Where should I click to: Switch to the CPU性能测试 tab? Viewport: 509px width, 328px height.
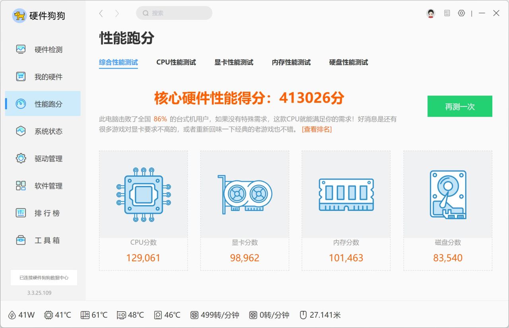[176, 62]
